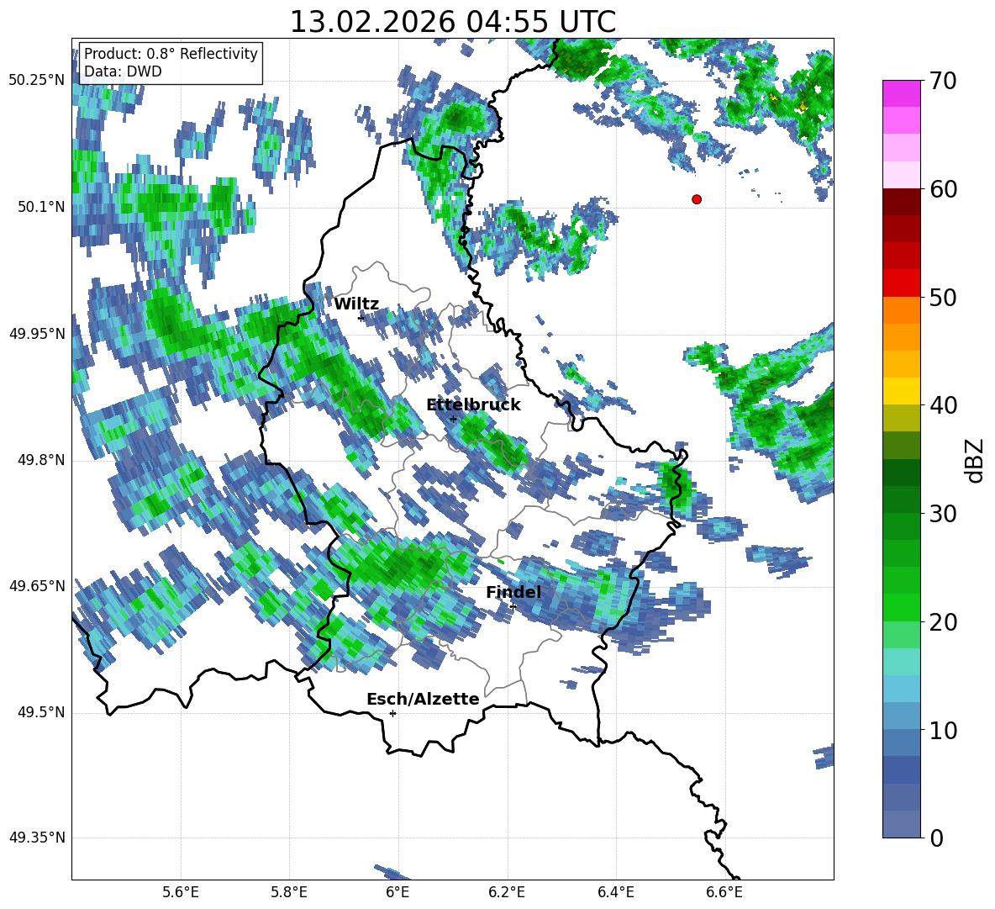Screen dimensions: 995x909
Task: Click the 6.4°E longitude label
Action: pyautogui.click(x=615, y=892)
